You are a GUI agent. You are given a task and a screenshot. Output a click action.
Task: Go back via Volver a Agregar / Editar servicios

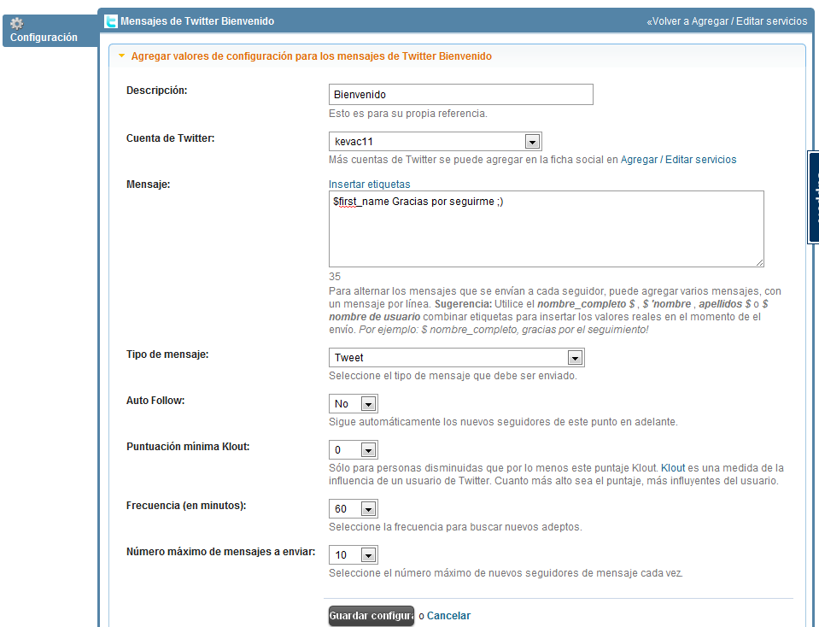(x=727, y=21)
